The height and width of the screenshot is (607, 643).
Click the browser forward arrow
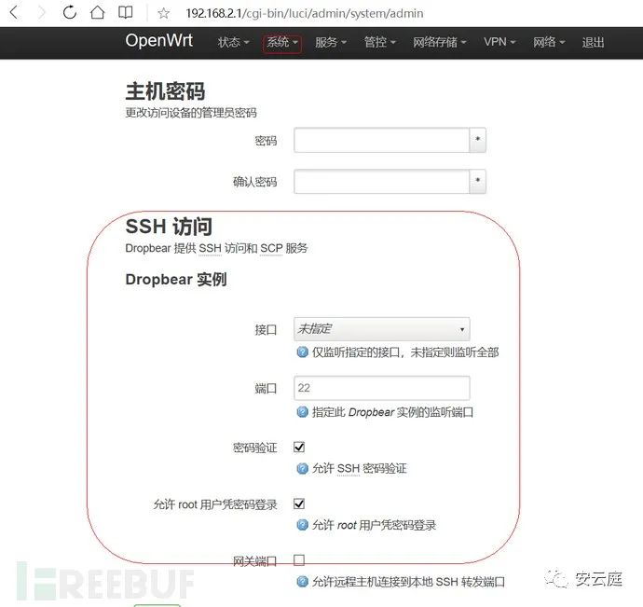coord(42,12)
